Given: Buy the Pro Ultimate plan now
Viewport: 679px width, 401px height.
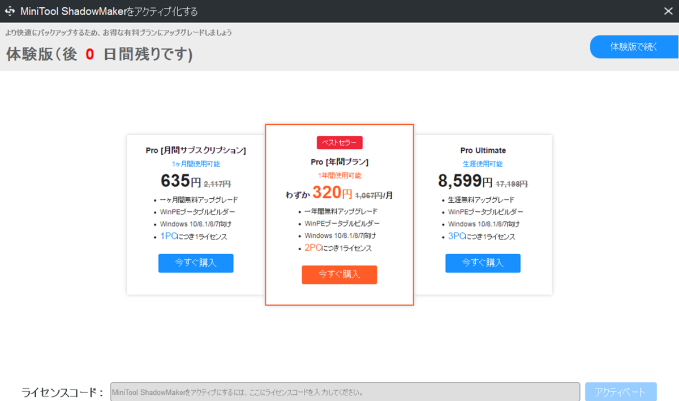Looking at the screenshot, I should tap(483, 263).
